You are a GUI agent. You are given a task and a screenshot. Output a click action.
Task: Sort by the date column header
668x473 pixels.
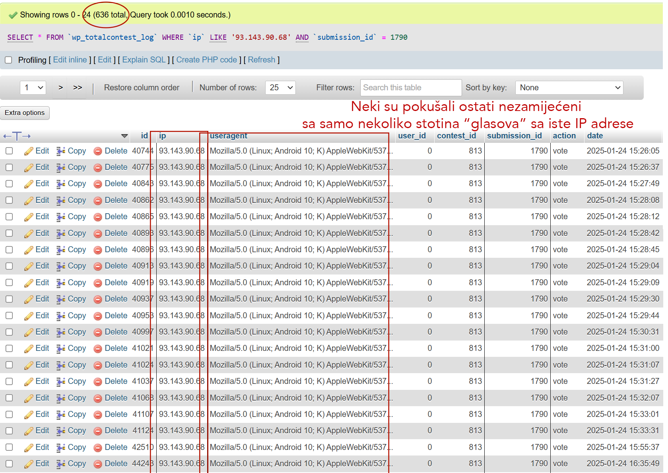[x=595, y=136]
